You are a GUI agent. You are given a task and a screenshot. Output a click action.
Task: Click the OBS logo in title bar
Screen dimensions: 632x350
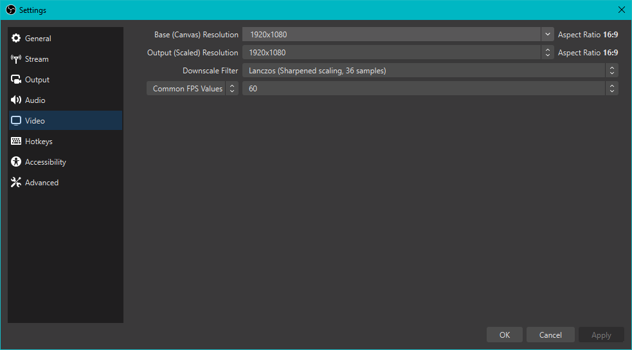click(x=10, y=10)
